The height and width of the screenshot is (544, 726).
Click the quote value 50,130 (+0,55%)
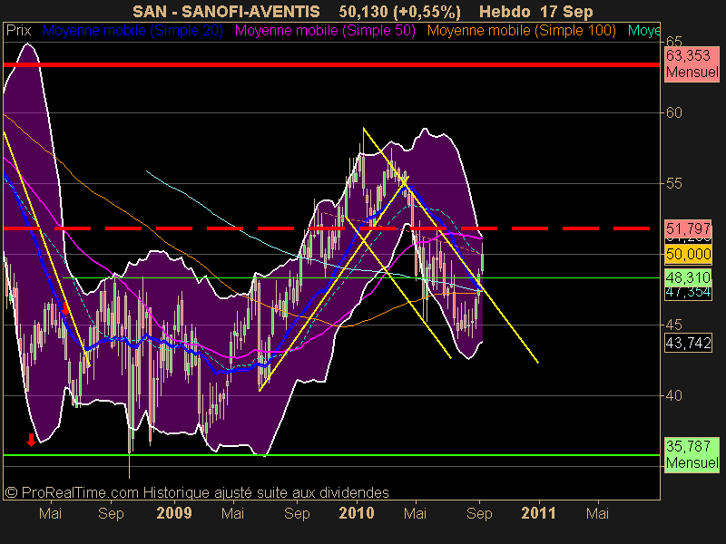(x=399, y=12)
